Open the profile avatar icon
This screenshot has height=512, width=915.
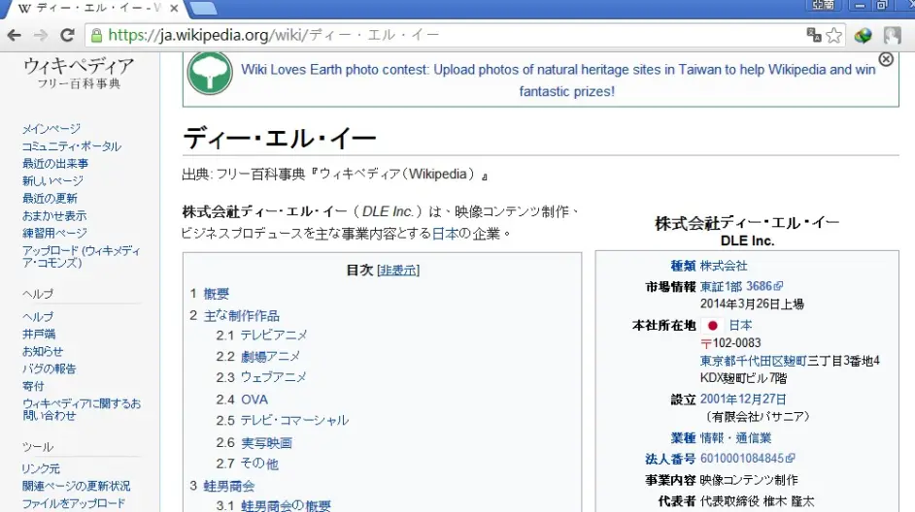click(893, 36)
